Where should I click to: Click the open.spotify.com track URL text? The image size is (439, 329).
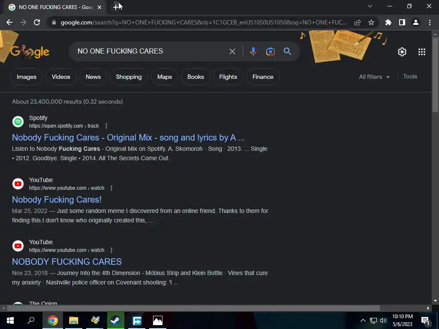point(64,126)
